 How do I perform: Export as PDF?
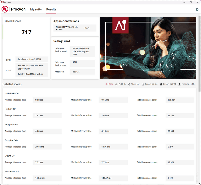(x=168, y=84)
